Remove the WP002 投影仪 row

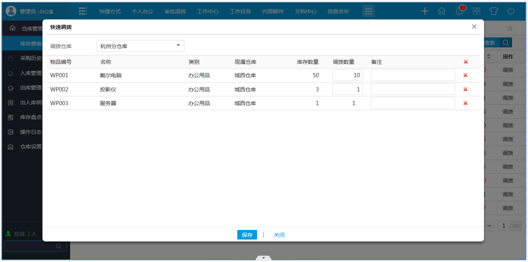tap(465, 89)
